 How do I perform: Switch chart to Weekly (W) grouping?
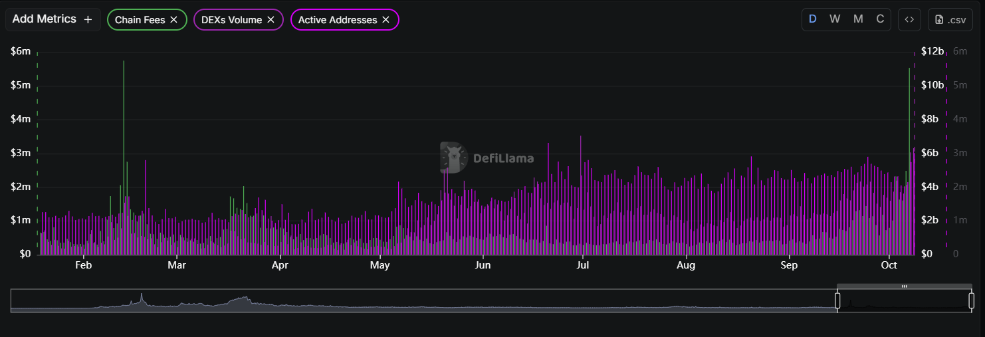835,19
